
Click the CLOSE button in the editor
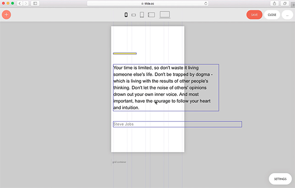[x=272, y=15]
